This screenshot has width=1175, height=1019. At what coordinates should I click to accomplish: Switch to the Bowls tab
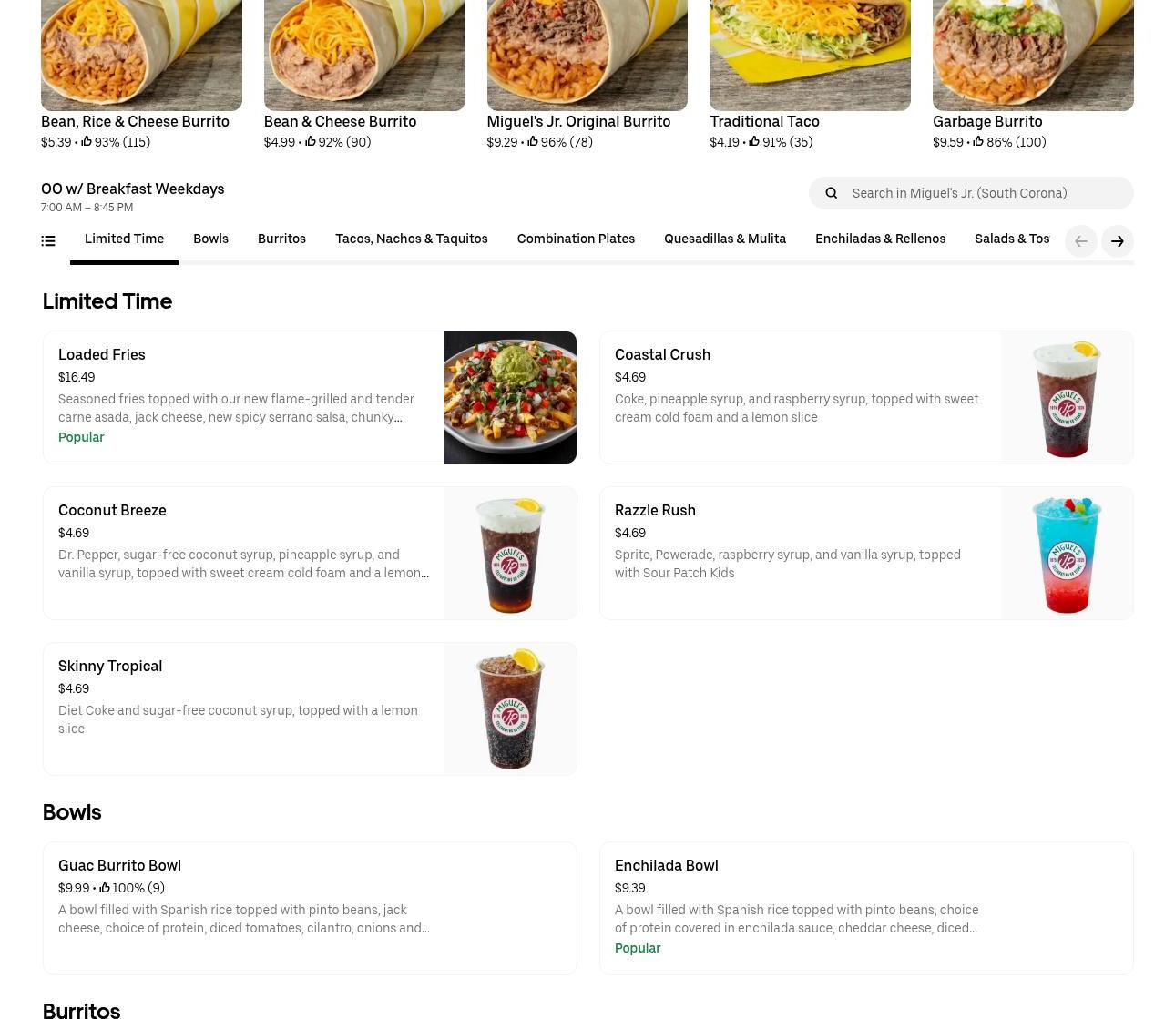[x=210, y=239]
